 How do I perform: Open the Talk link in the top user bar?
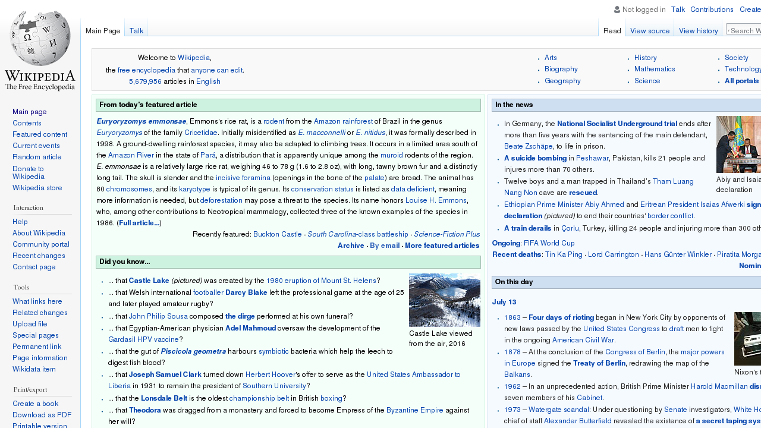pyautogui.click(x=678, y=10)
